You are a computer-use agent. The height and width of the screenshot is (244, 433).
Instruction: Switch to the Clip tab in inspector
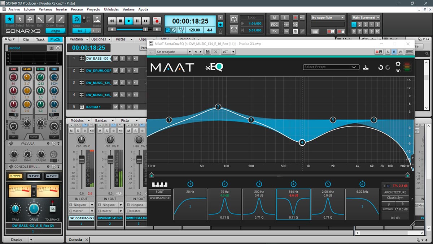pyautogui.click(x=26, y=39)
